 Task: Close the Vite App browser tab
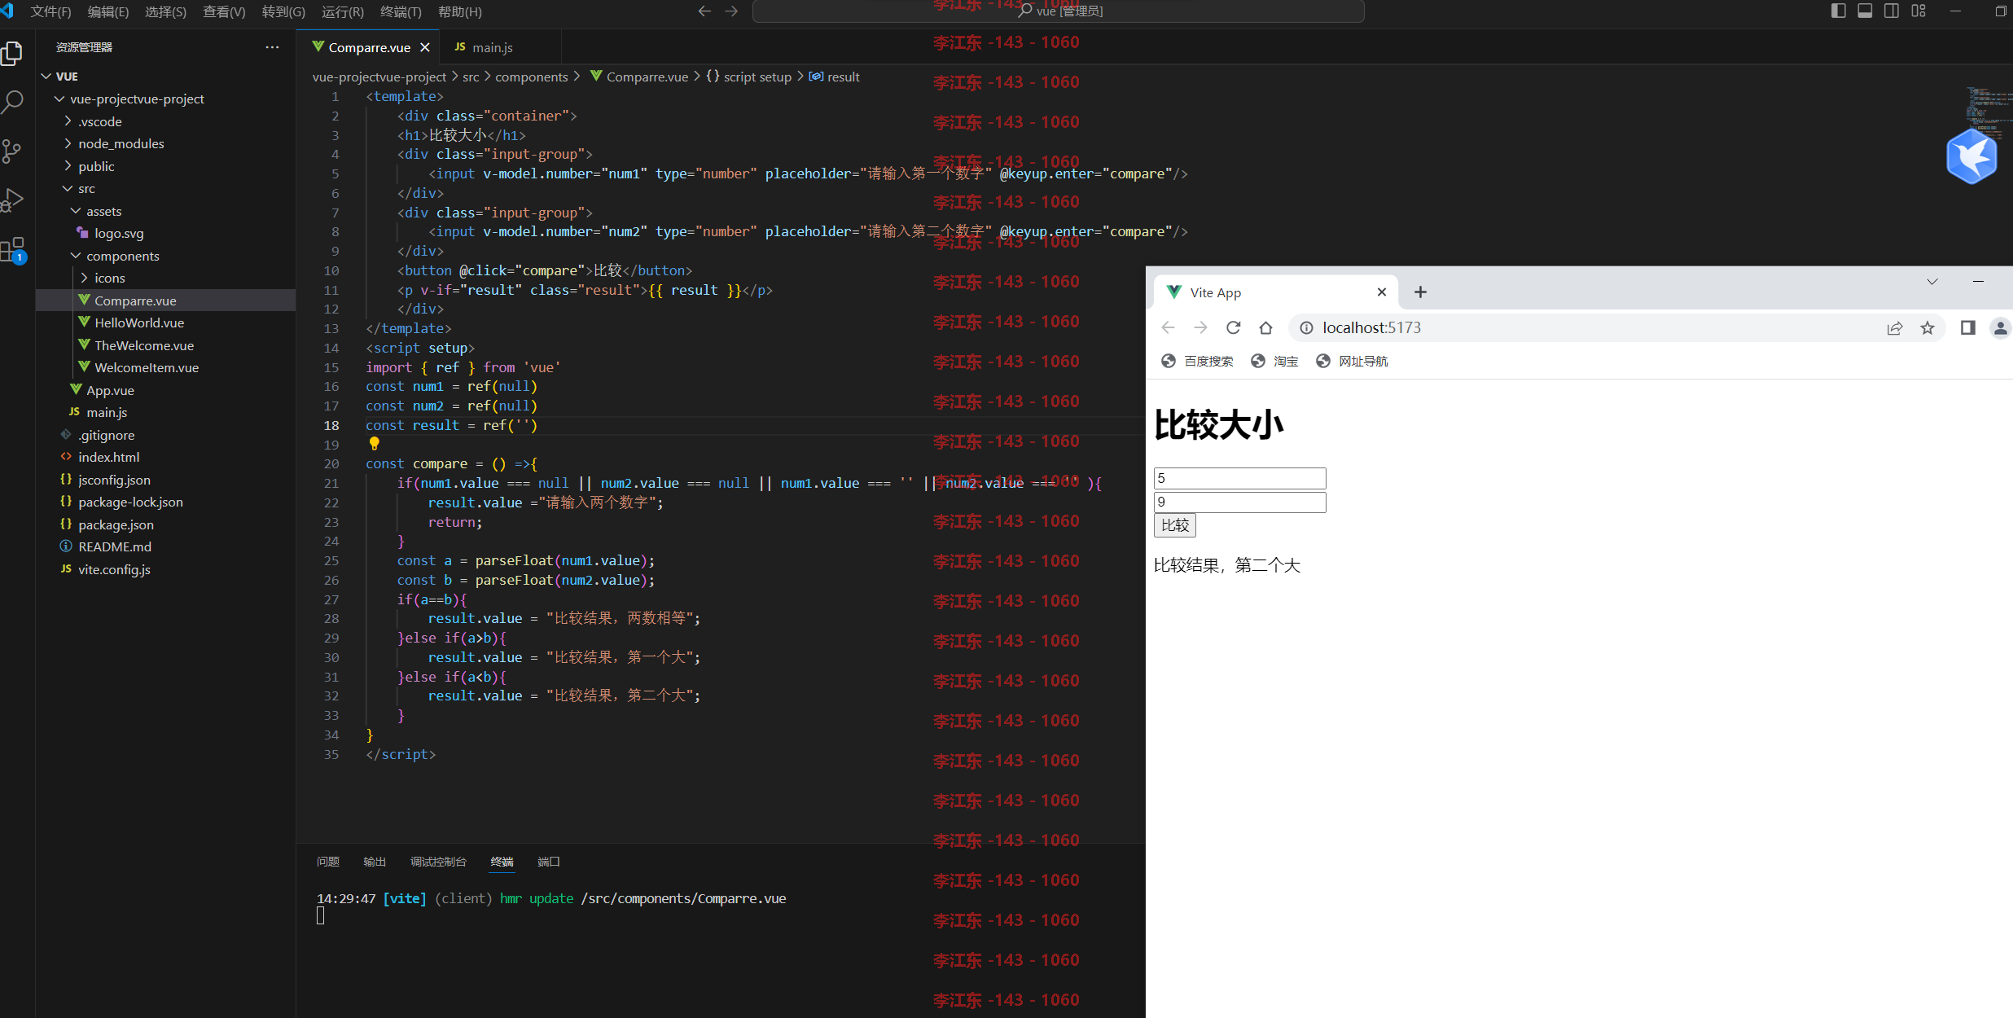click(1381, 292)
